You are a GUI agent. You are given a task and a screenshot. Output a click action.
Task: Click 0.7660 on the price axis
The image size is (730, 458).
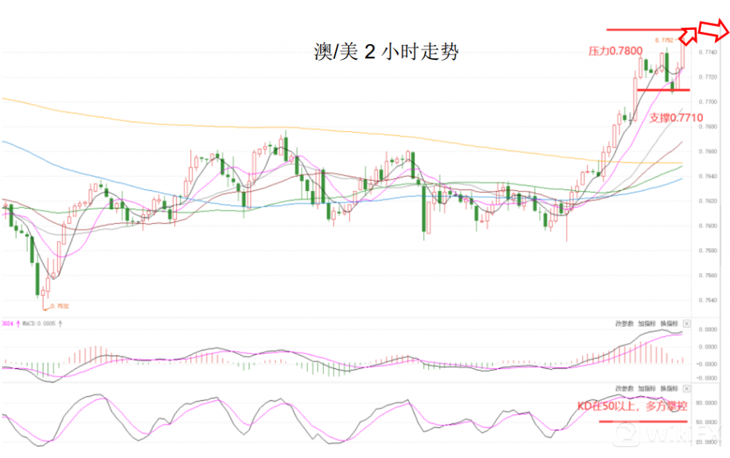708,151
